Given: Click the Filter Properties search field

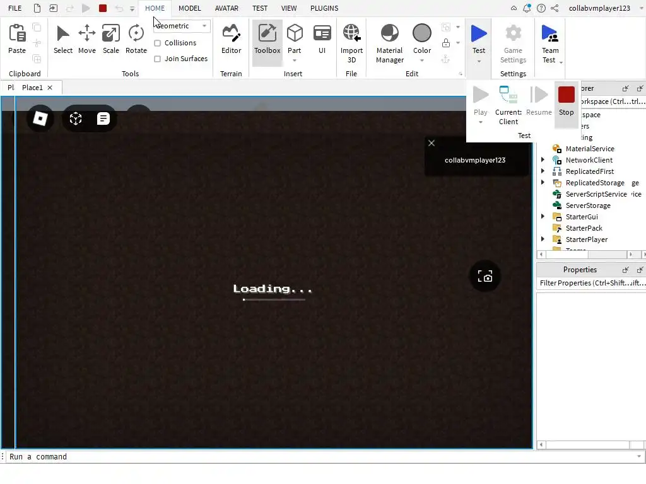Looking at the screenshot, I should [x=592, y=283].
